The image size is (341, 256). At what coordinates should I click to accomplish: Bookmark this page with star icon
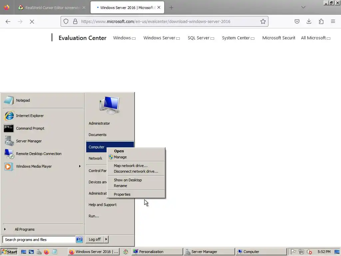pyautogui.click(x=263, y=21)
